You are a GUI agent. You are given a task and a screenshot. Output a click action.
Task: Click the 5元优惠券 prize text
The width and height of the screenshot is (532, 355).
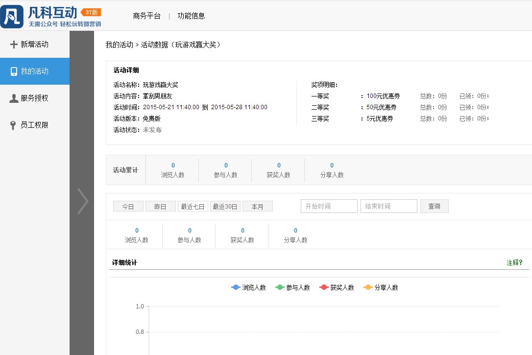click(x=380, y=118)
